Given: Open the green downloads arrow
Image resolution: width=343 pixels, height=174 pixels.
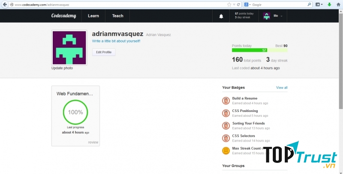Looking at the screenshot, I should tap(329, 5).
